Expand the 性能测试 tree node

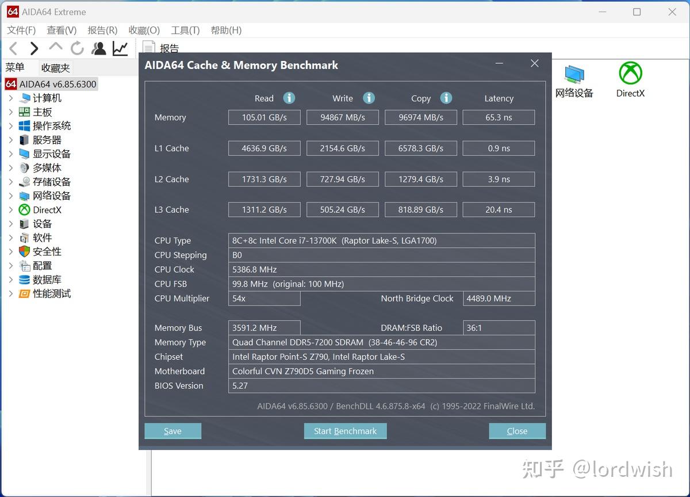click(x=11, y=293)
